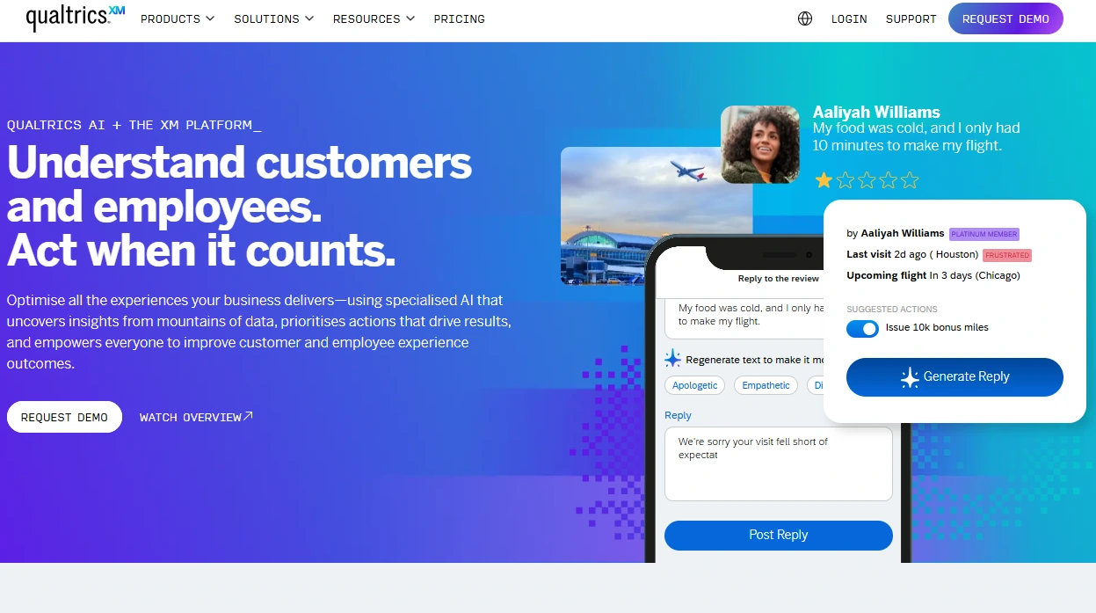Click the white Request Demo hero button
This screenshot has width=1096, height=613.
click(x=64, y=417)
